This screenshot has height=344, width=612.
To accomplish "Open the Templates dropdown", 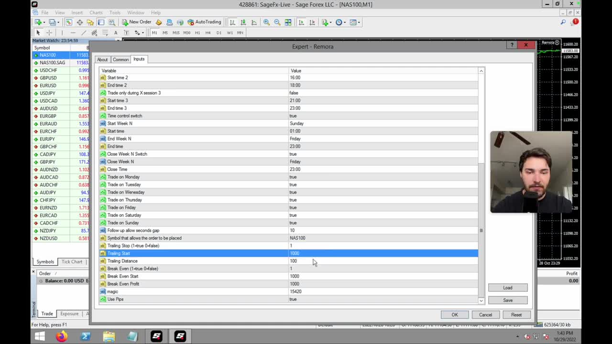I will point(355,22).
